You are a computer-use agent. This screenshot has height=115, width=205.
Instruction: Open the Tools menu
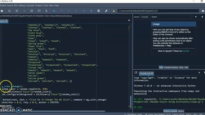coord(46,5)
